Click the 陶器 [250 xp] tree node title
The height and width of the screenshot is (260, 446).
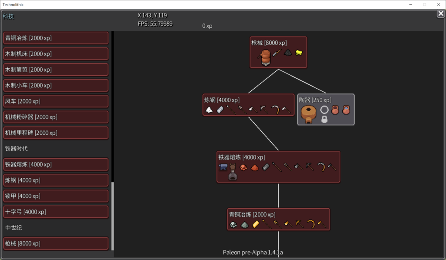(x=315, y=100)
